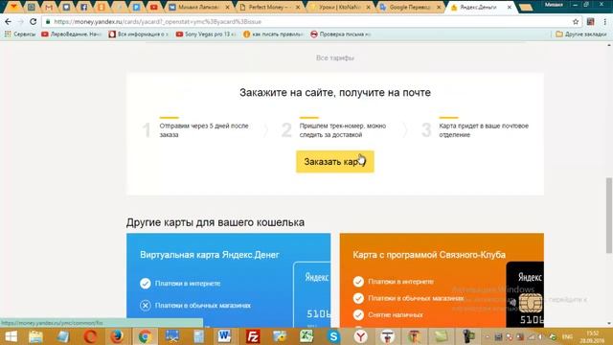The height and width of the screenshot is (345, 613).
Task: Click the page vertical scrollbar thumb
Action: (609, 215)
